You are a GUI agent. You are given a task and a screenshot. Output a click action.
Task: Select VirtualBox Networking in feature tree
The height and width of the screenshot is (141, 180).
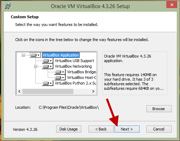coord(73,66)
